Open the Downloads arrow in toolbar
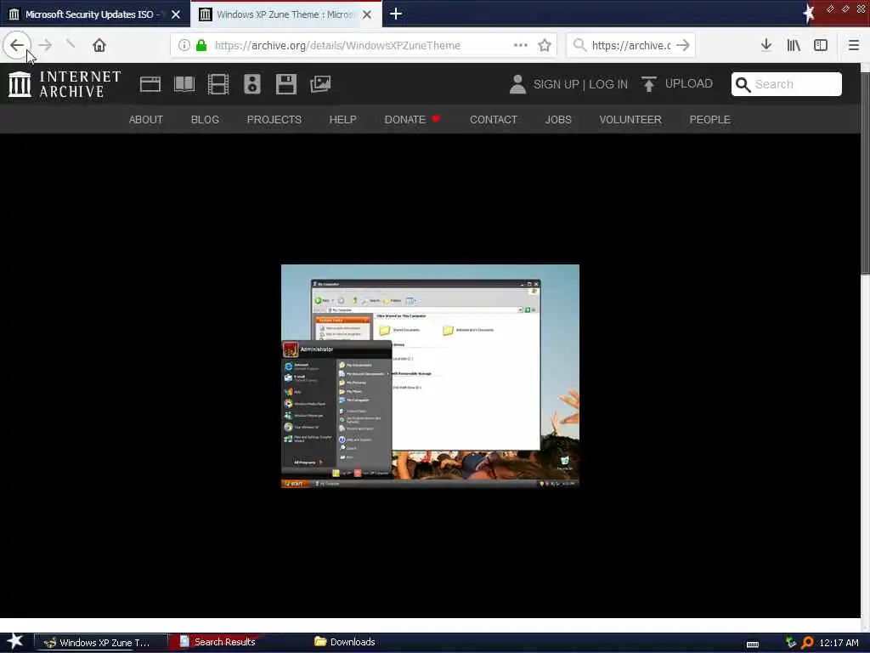The width and height of the screenshot is (870, 653). pyautogui.click(x=766, y=45)
